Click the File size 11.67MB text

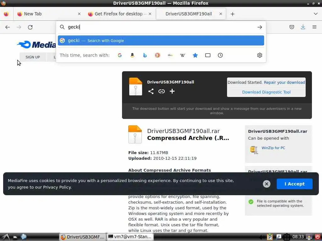tap(148, 153)
